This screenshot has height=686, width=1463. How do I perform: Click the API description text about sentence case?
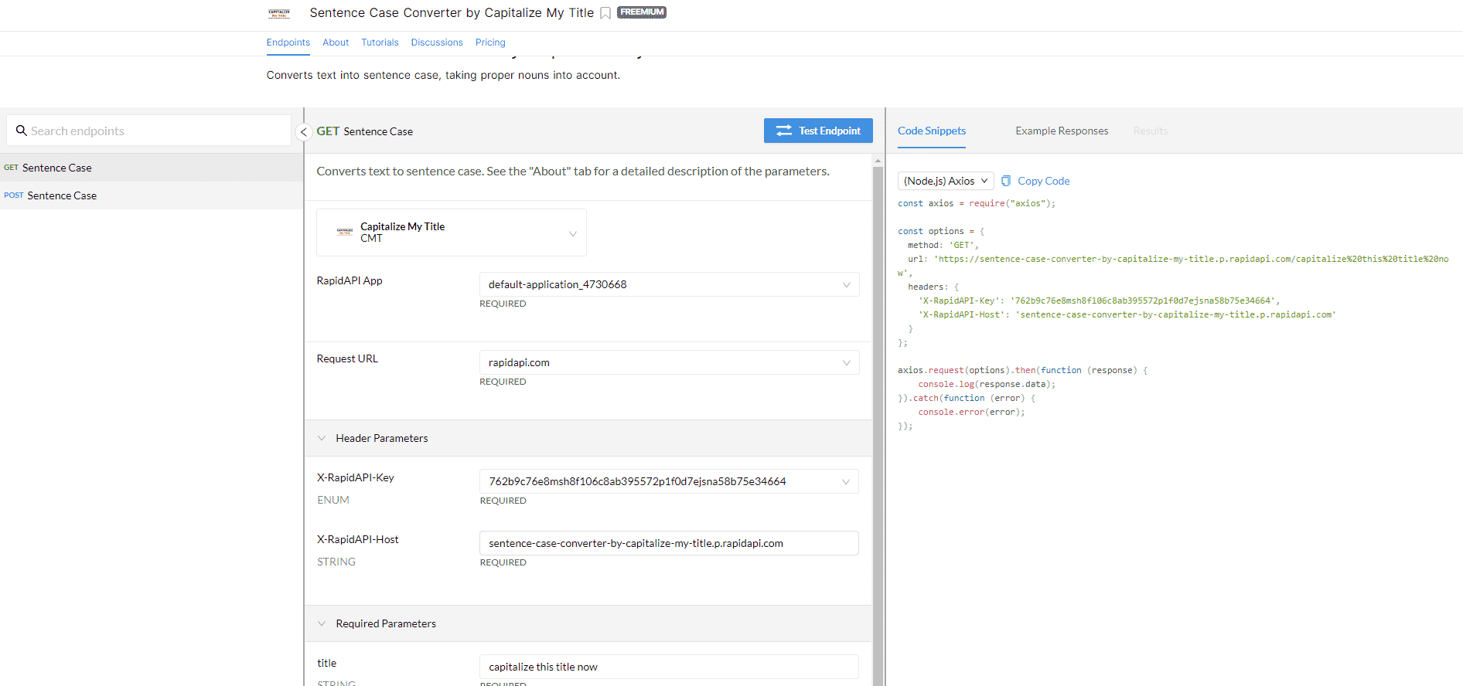coord(443,75)
